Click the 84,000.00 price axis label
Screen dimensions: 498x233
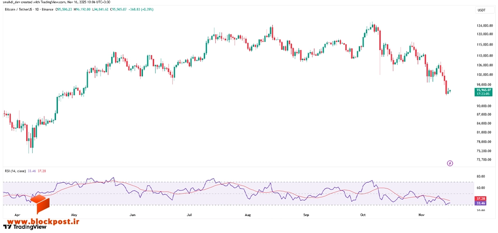pos(484,123)
